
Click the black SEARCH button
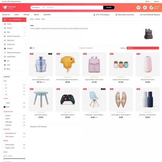pos(109,7)
